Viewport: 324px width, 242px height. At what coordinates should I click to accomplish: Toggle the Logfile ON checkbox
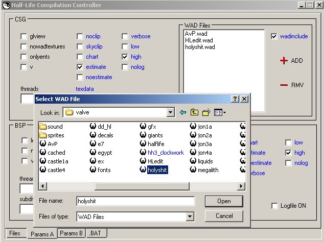274,206
